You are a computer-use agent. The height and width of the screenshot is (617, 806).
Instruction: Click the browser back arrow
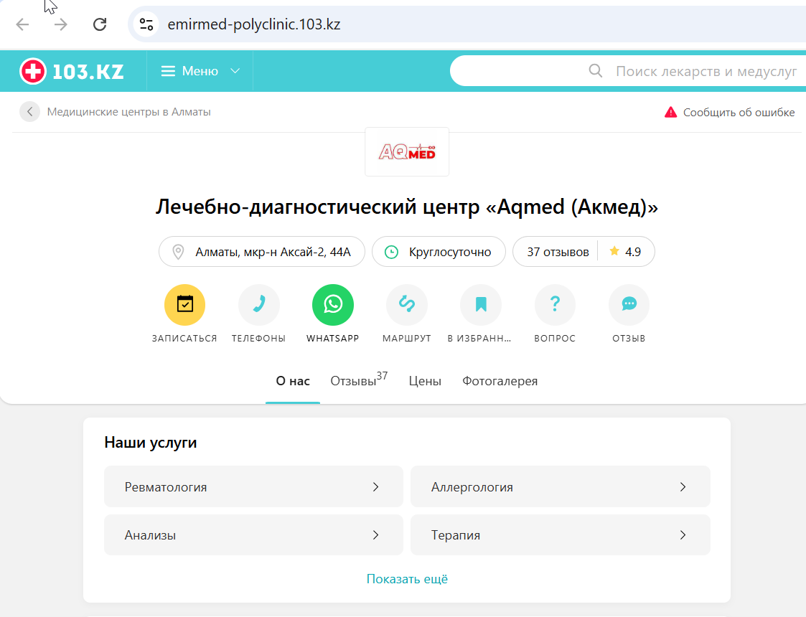tap(23, 24)
